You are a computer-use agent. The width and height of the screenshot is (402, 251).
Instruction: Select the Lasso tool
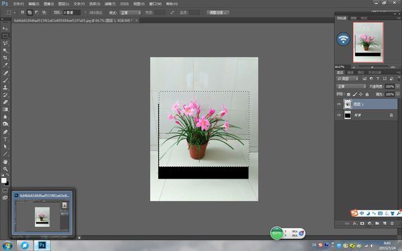[5, 44]
